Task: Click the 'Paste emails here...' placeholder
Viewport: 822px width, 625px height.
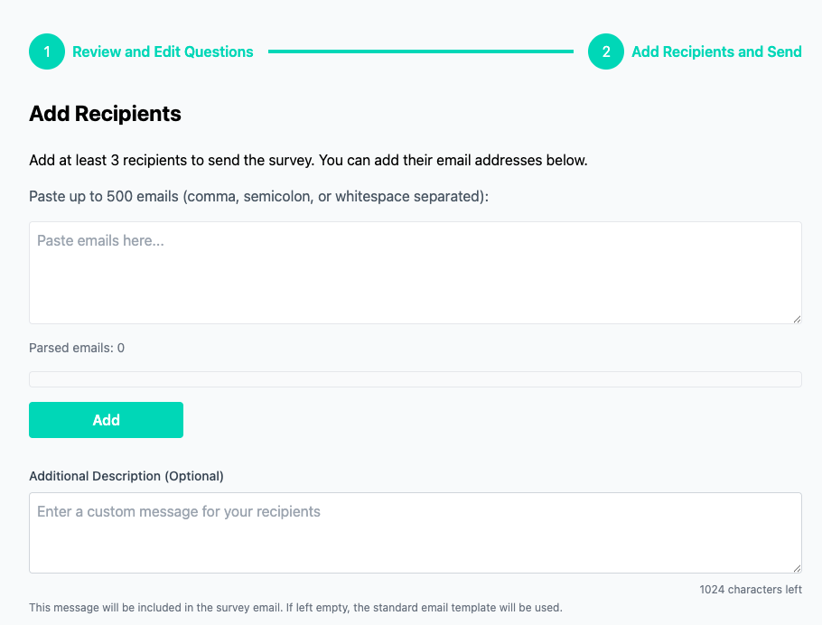Action: click(100, 241)
